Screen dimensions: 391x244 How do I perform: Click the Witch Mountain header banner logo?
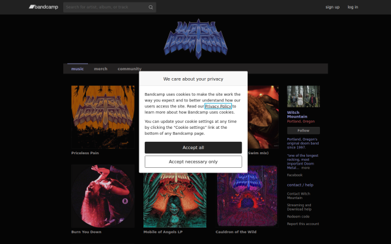pyautogui.click(x=195, y=39)
